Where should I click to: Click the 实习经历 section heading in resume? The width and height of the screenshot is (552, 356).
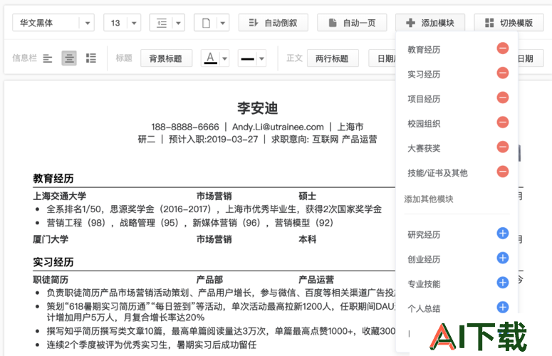(53, 262)
